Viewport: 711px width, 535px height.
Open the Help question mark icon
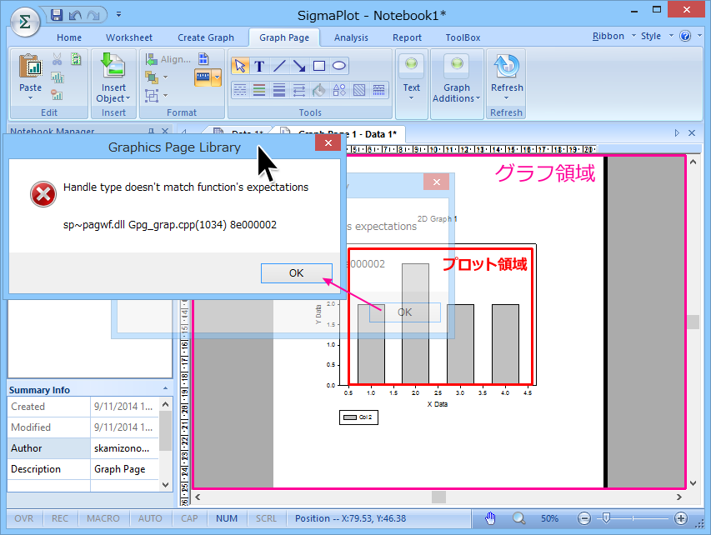[x=685, y=36]
